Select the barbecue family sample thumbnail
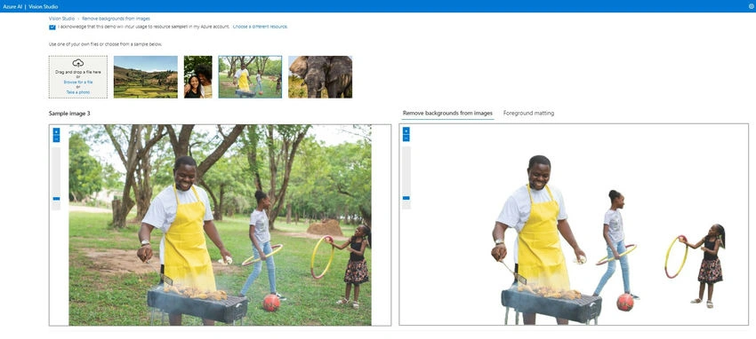Viewport: 756px width, 339px height. click(250, 77)
